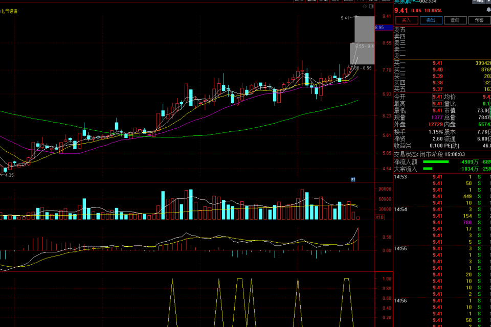Click the 净资 value 2.60
Screen dimensions: 491x327
pyautogui.click(x=437, y=139)
